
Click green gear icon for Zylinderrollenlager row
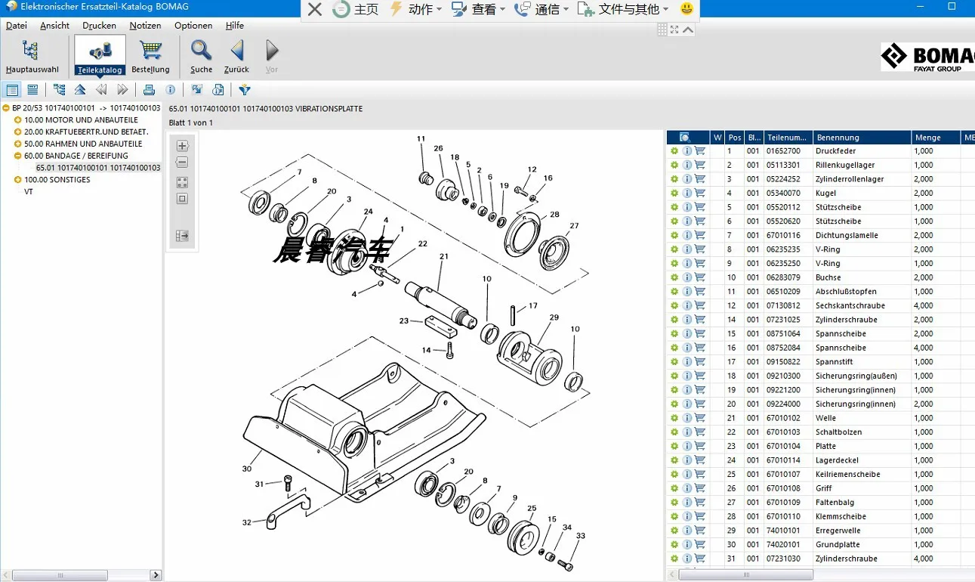tap(674, 179)
